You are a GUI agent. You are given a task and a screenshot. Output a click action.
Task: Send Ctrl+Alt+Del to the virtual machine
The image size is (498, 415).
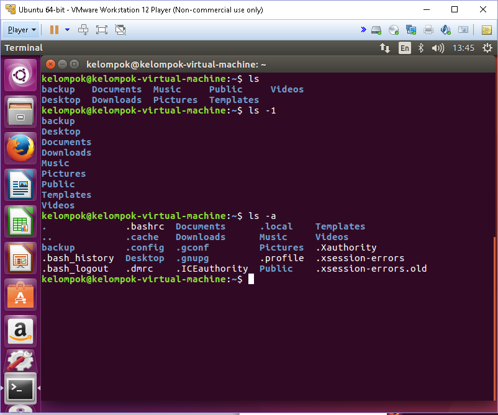pos(83,30)
